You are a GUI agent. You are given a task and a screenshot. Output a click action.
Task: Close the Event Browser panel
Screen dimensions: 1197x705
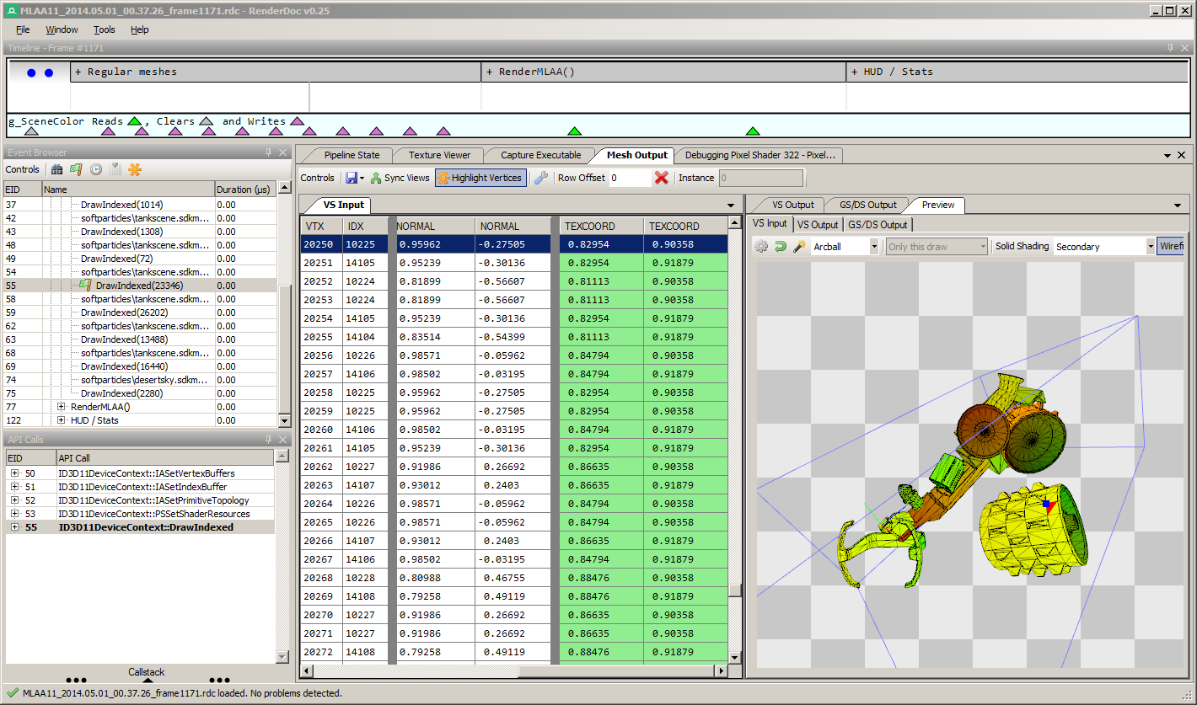tap(283, 152)
